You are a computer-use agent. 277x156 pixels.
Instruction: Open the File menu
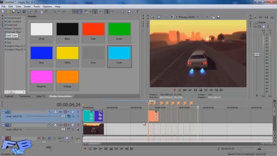[x=3, y=6]
